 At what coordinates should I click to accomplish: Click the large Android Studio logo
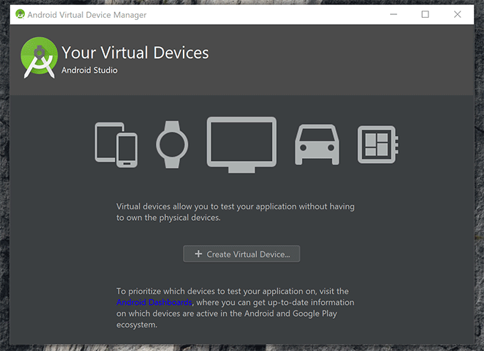[x=39, y=58]
